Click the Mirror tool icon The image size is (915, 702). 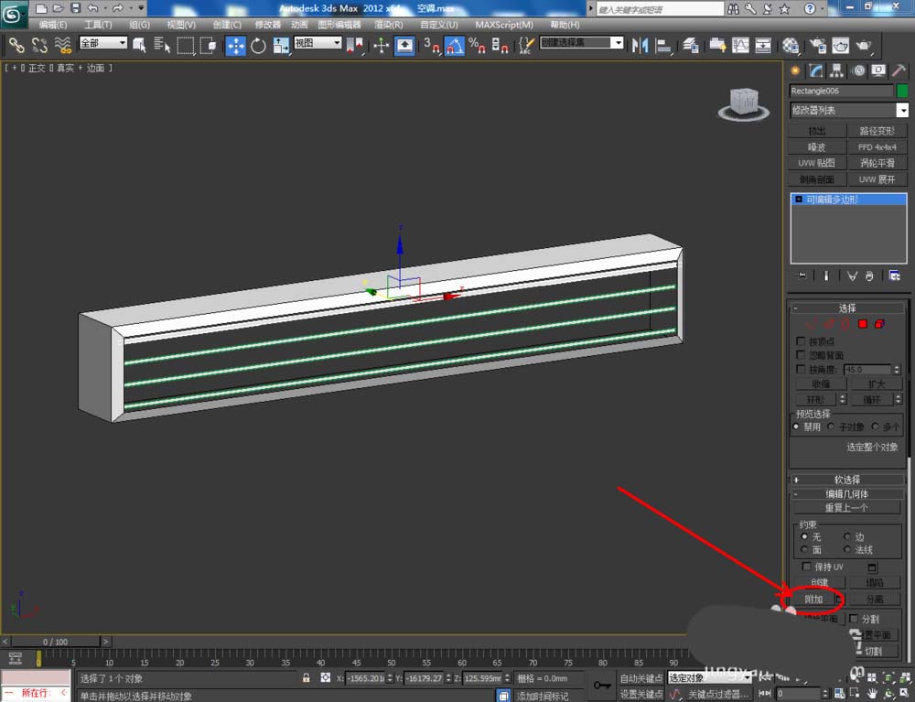(640, 46)
